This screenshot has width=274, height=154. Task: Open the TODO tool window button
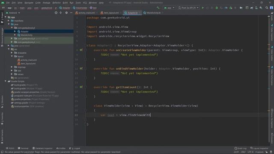[10, 148]
